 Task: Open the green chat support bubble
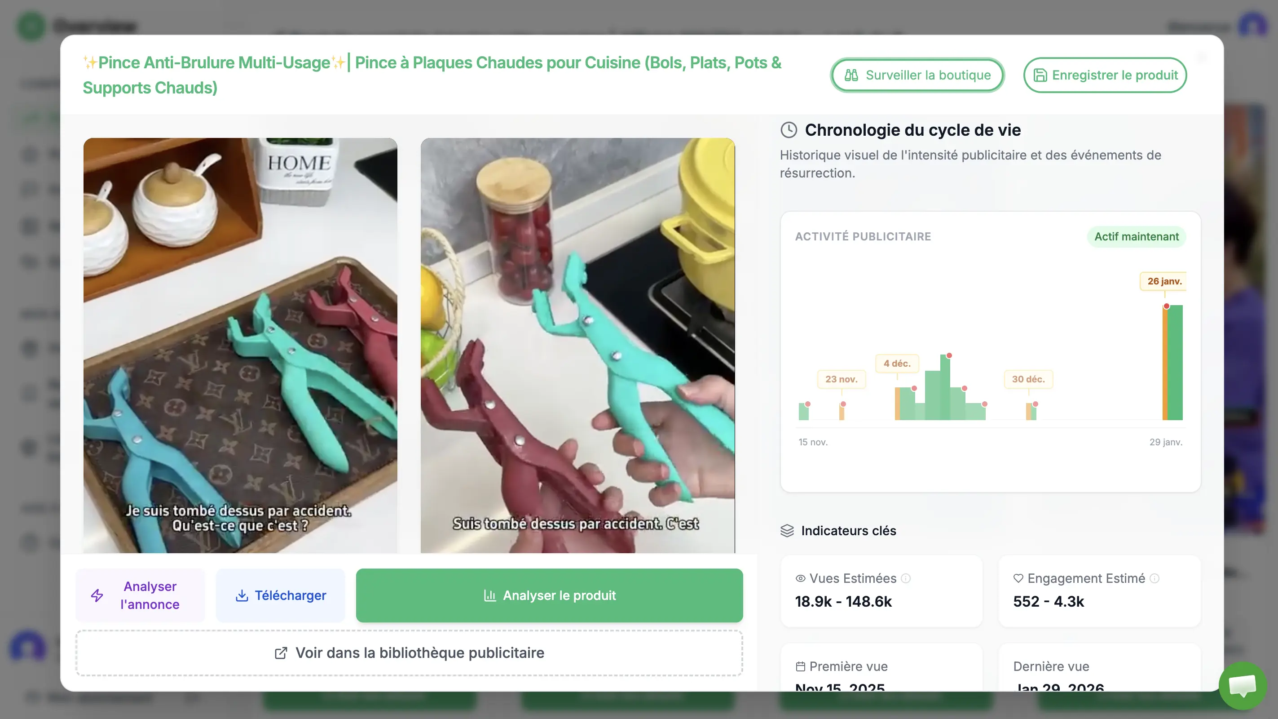[x=1242, y=686]
